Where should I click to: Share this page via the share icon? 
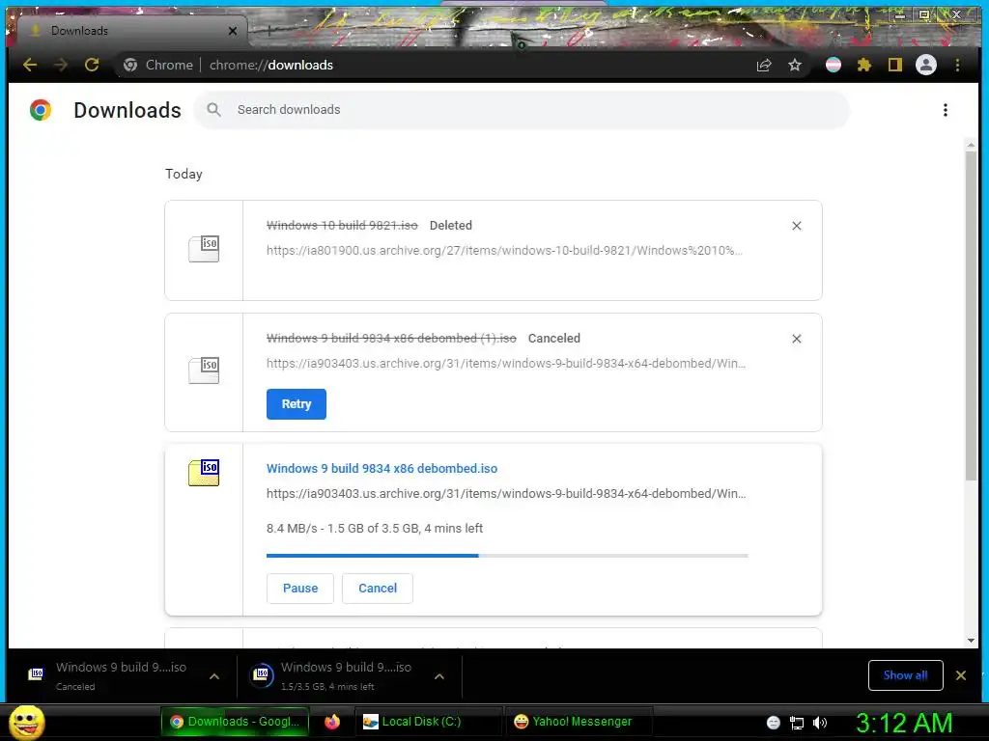764,65
